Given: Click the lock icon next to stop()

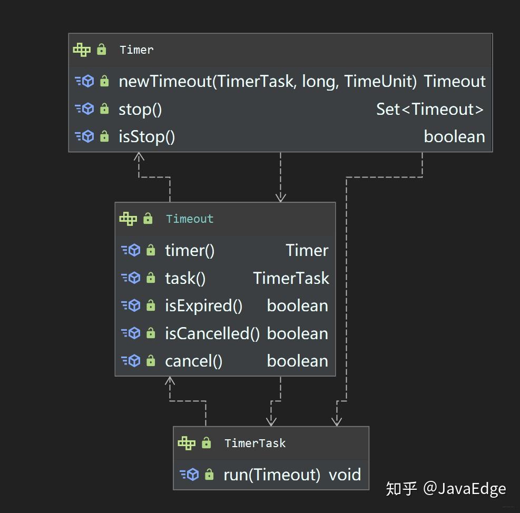Looking at the screenshot, I should pyautogui.click(x=104, y=109).
